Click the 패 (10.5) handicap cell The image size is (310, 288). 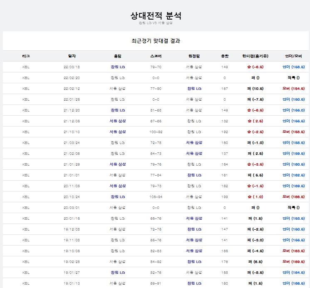255,89
